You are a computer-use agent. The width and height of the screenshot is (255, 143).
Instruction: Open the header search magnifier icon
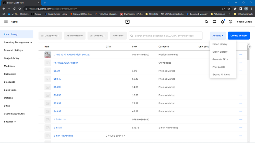[x=207, y=22]
